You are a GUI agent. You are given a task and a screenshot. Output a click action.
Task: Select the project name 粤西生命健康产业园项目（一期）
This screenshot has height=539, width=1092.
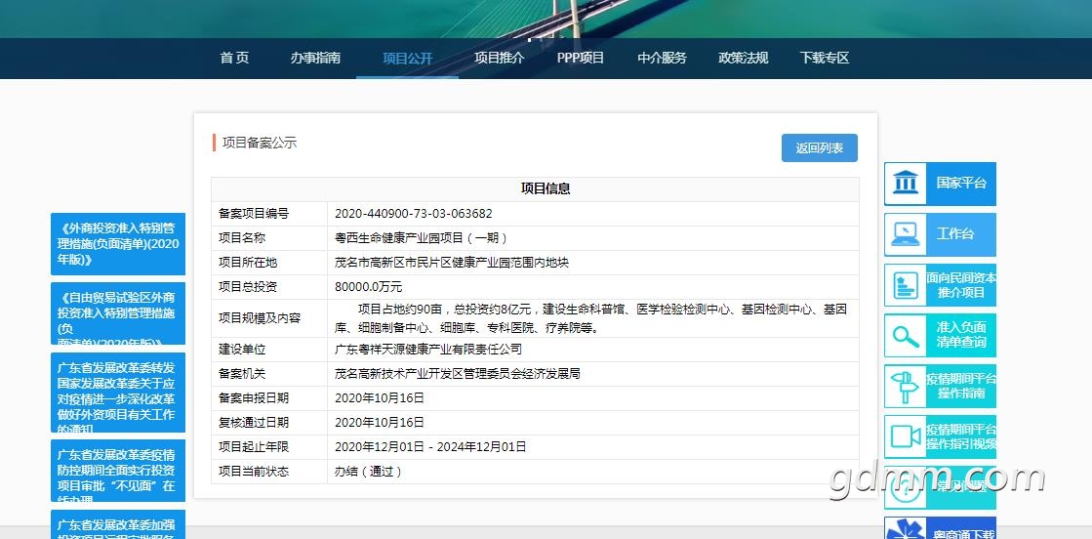pos(422,238)
